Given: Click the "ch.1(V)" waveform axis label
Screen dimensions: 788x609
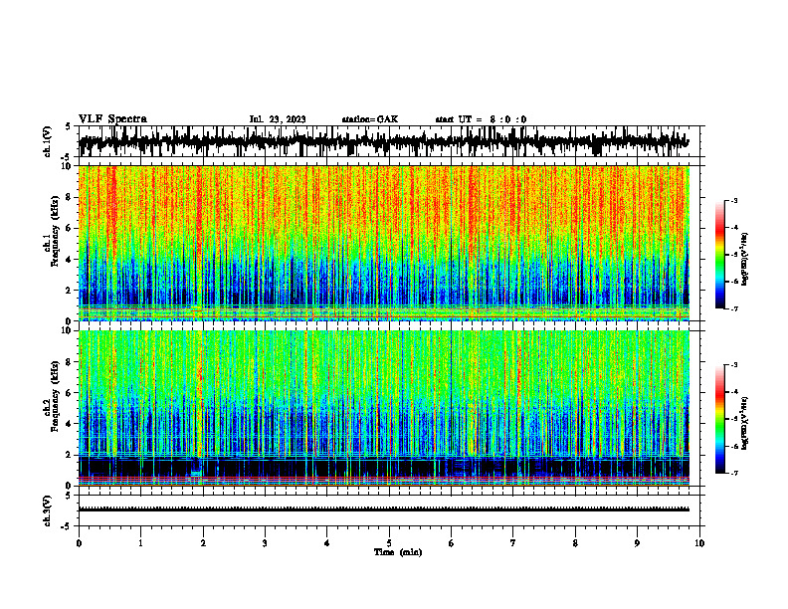Looking at the screenshot, I should 48,141.
